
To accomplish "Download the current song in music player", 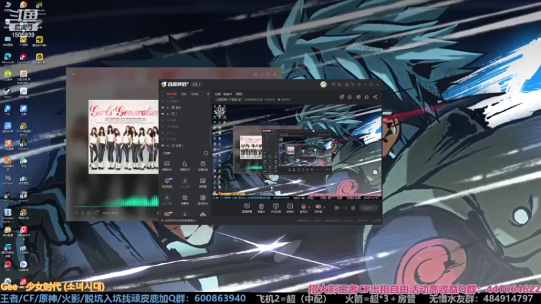I will tap(83, 213).
